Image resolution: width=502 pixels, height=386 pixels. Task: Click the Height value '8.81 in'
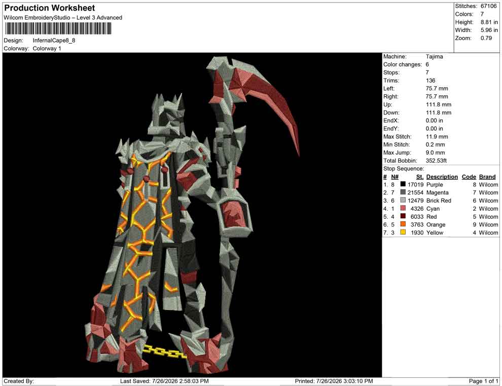pos(489,22)
